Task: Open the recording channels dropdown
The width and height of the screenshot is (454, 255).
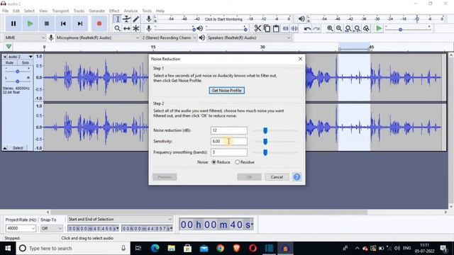Action: 169,38
